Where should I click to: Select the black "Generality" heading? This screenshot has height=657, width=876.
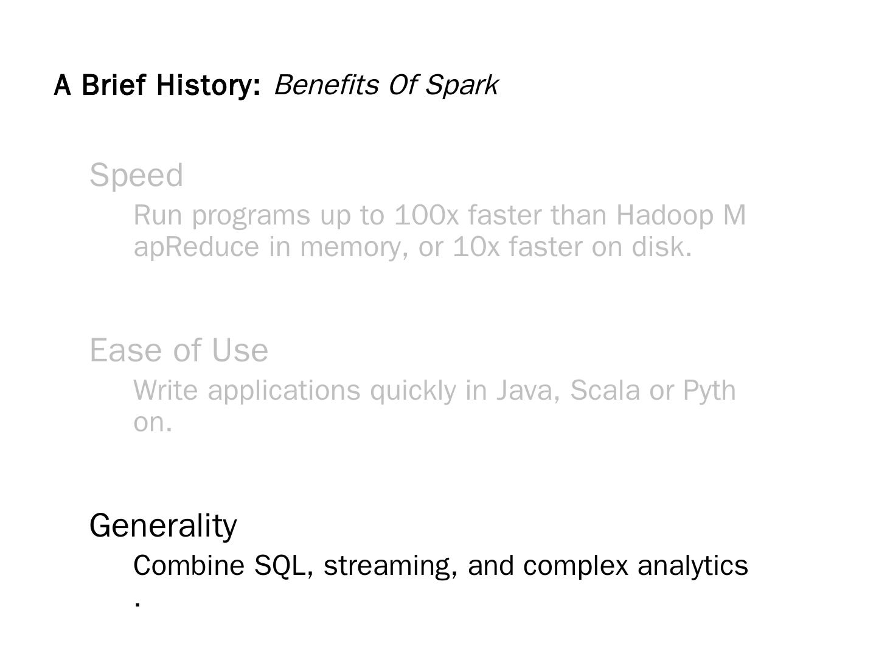pyautogui.click(x=163, y=526)
